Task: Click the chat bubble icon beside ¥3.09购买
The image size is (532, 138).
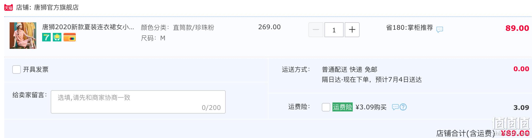Action: pos(395,107)
